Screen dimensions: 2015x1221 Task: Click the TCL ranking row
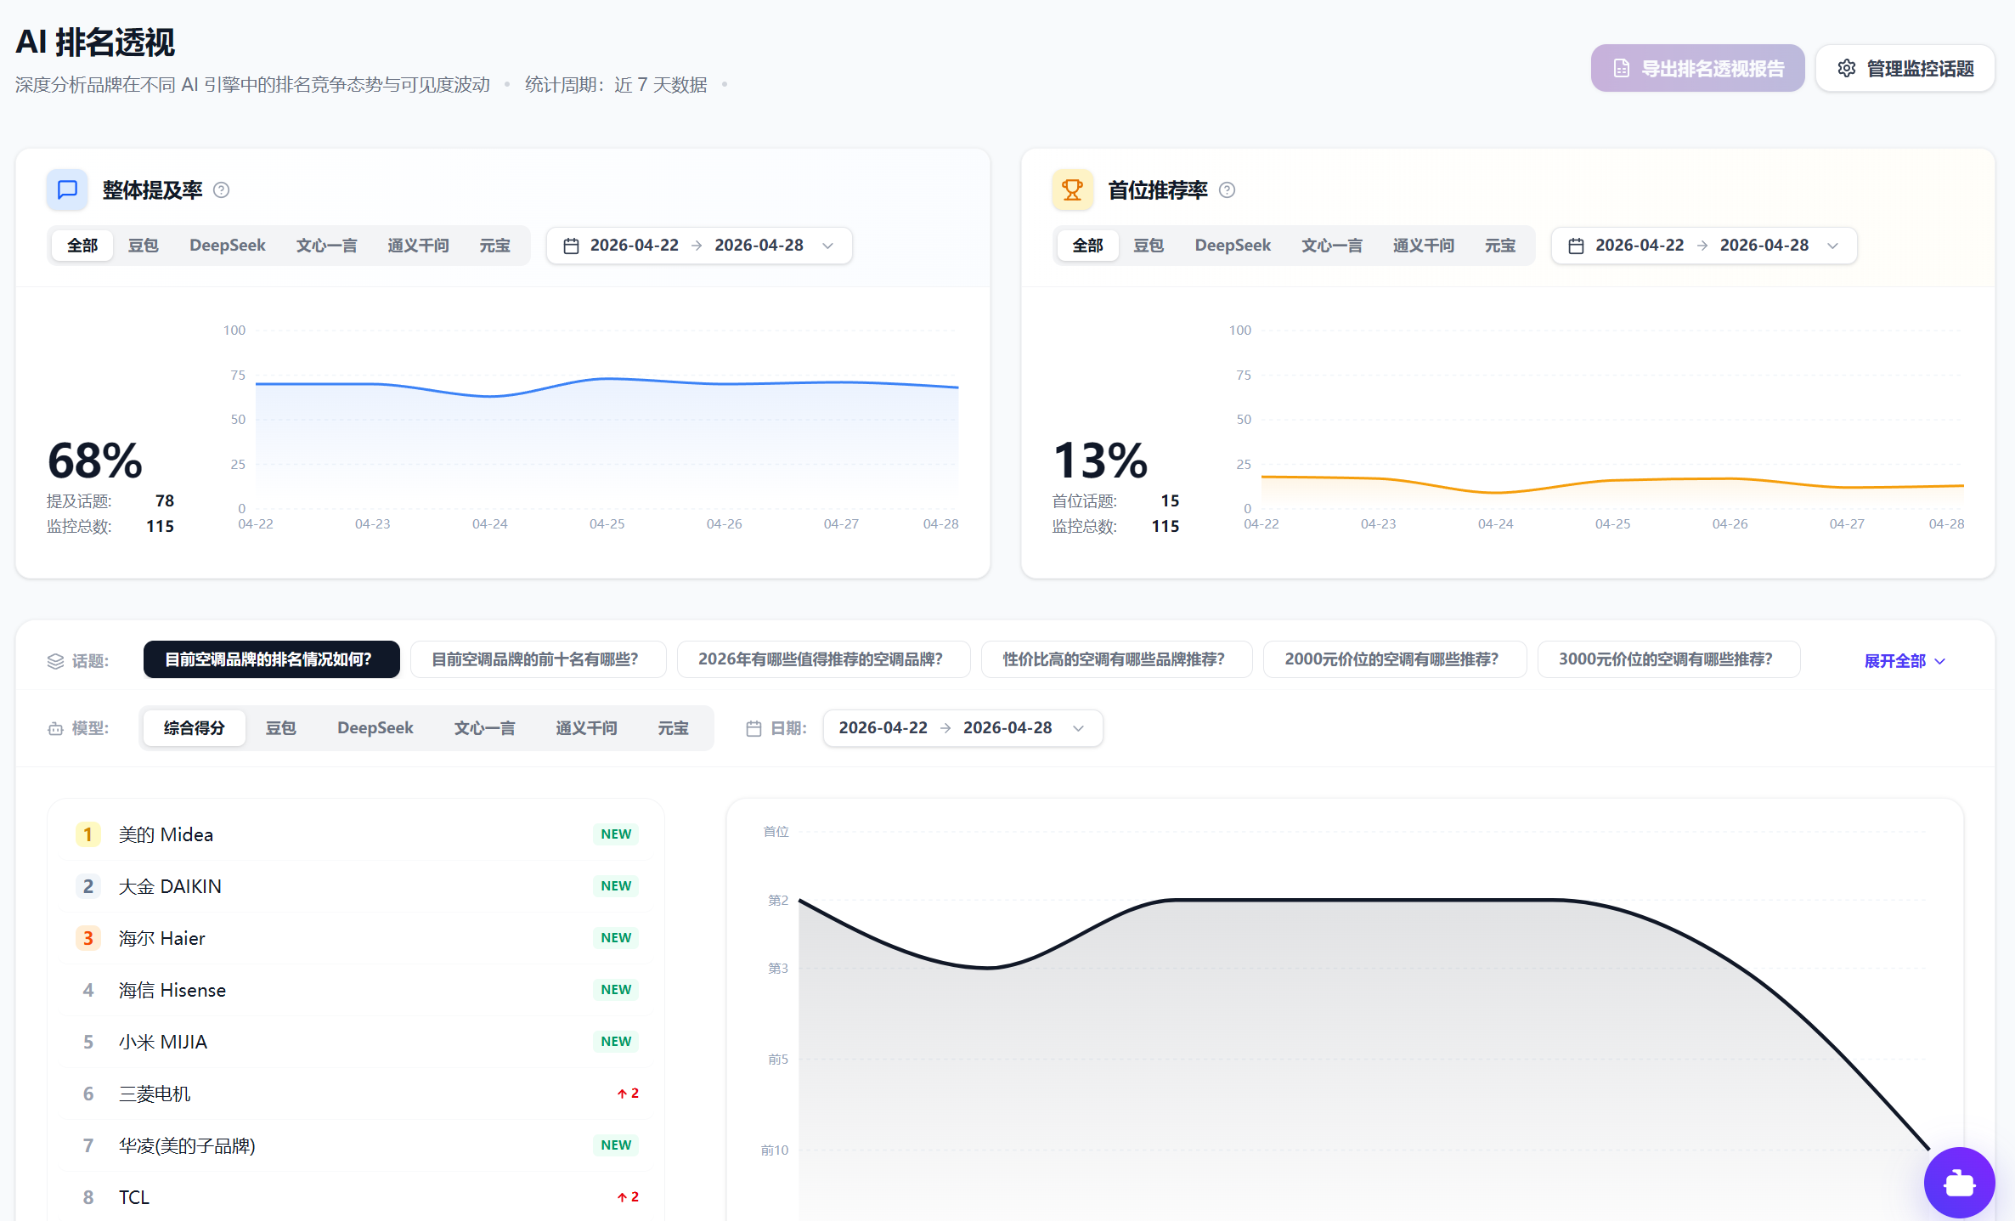coord(356,1197)
